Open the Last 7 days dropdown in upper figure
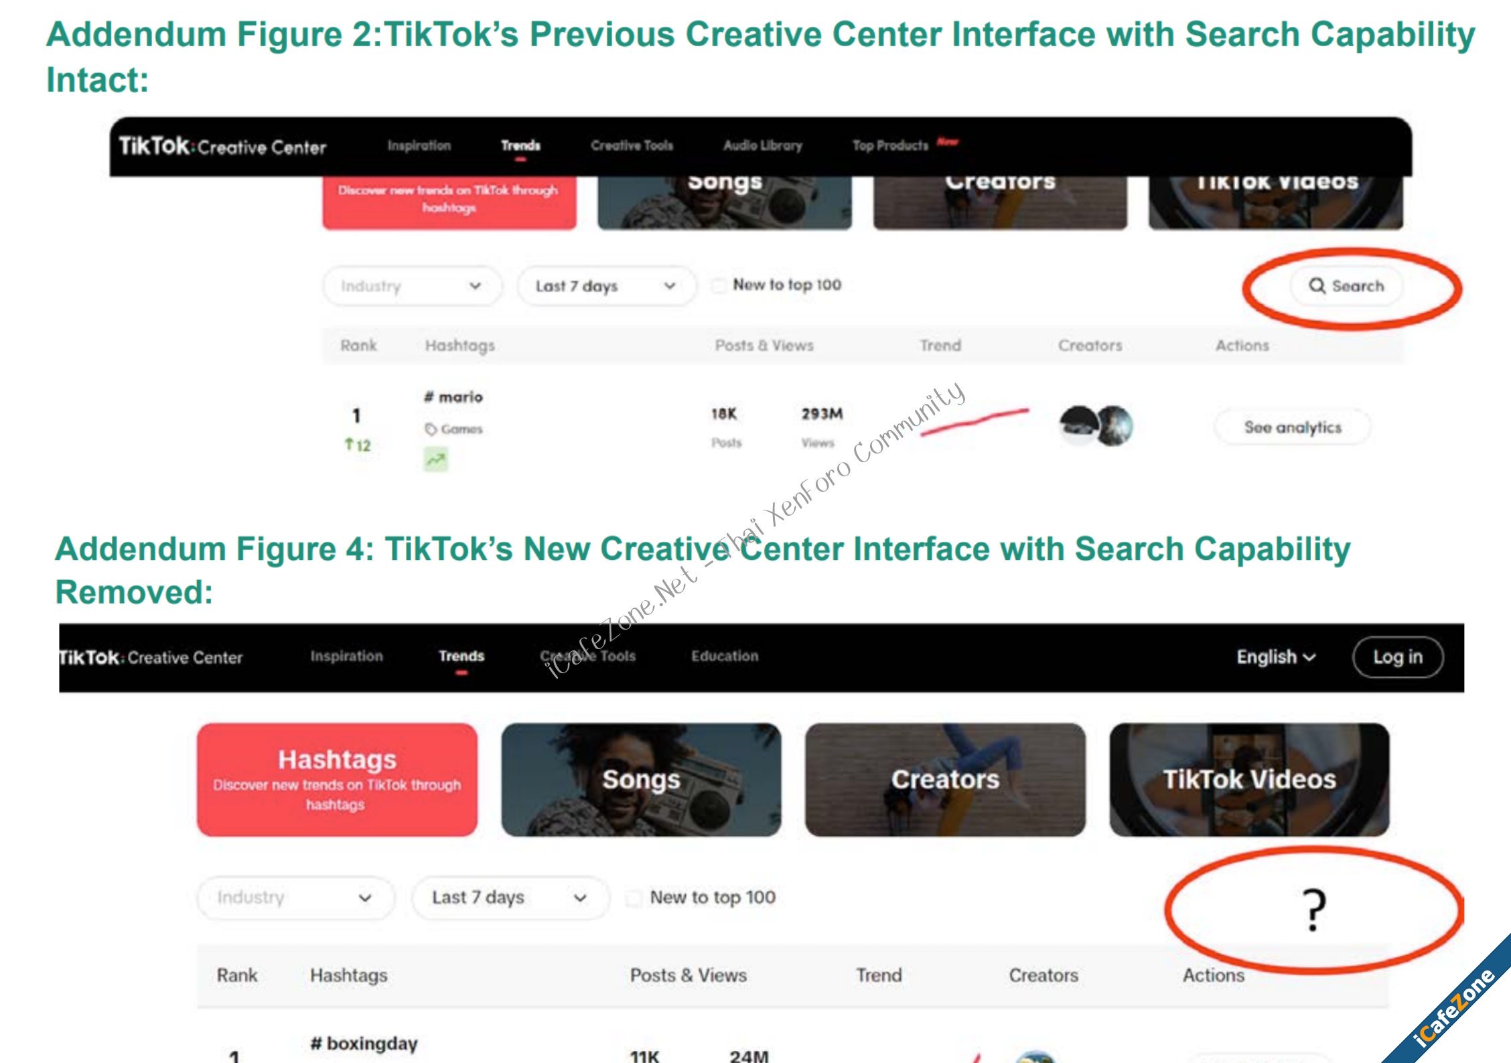This screenshot has width=1511, height=1063. (x=606, y=286)
